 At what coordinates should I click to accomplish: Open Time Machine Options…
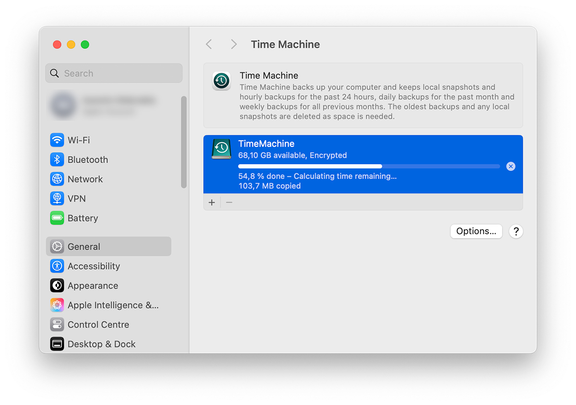476,231
